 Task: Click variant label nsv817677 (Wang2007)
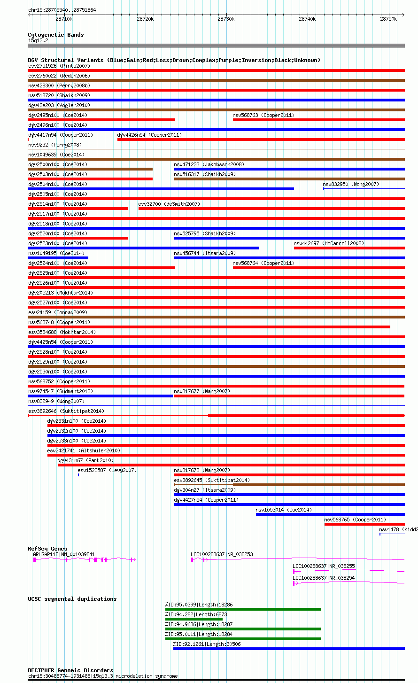(202, 391)
